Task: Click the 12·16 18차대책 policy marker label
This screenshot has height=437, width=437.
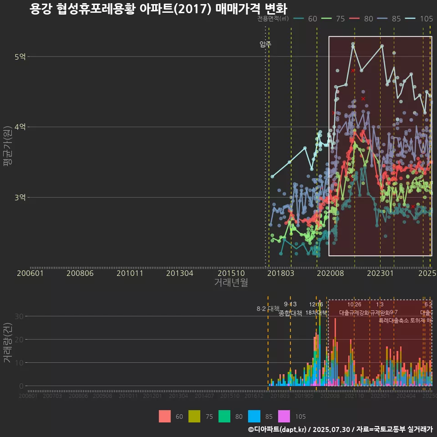Action: click(316, 309)
